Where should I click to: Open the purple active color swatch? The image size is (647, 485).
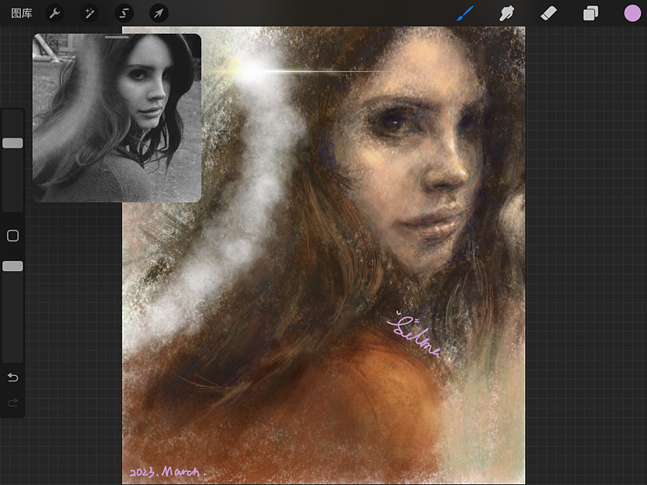(x=632, y=13)
